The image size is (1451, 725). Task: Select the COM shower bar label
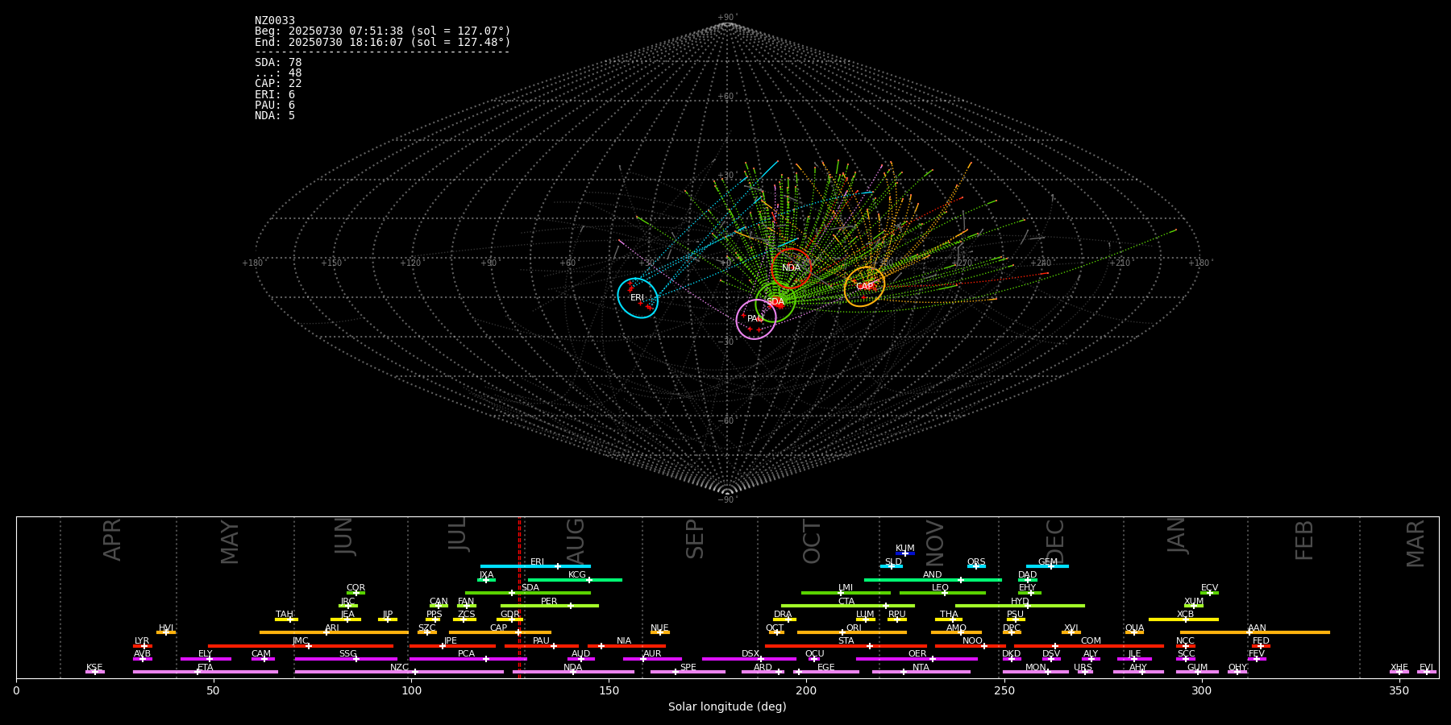click(x=1091, y=640)
